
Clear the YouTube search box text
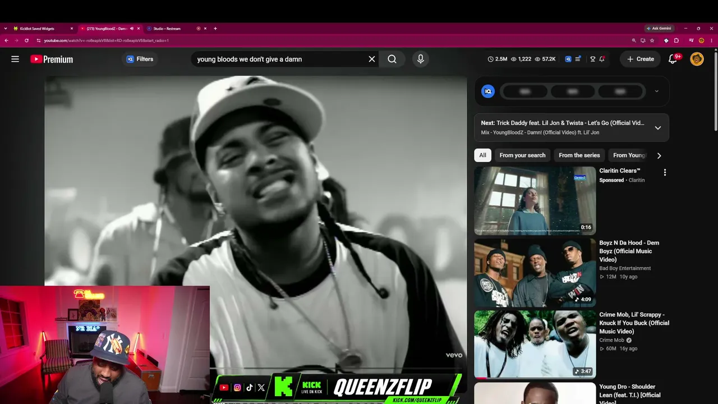click(x=371, y=59)
